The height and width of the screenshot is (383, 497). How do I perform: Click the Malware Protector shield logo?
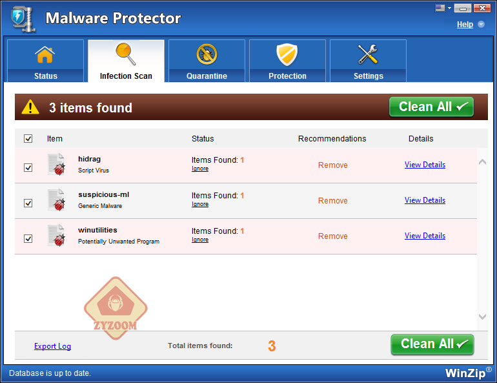click(23, 19)
